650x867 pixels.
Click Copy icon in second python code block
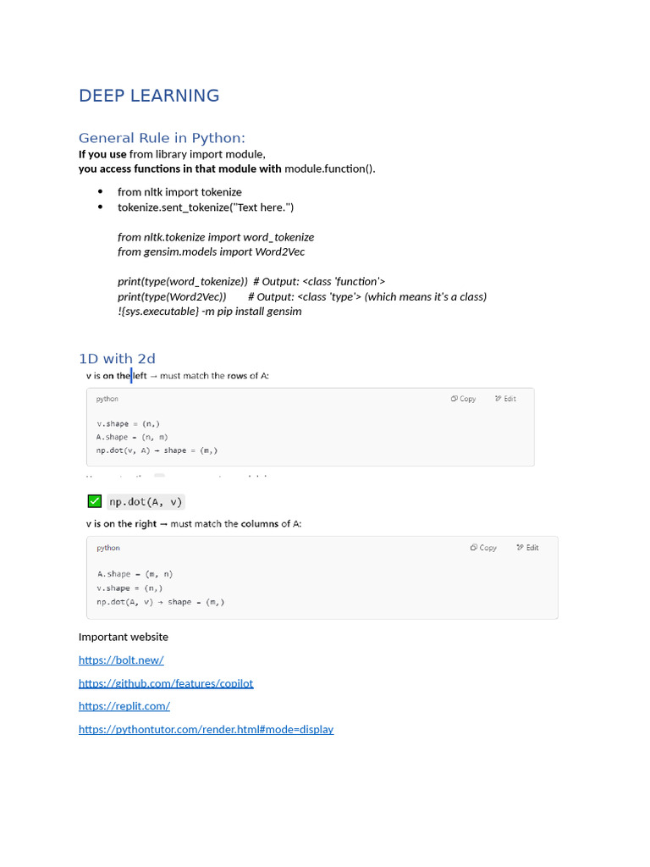(474, 548)
